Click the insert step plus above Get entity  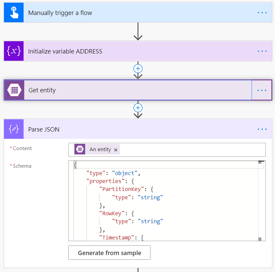tap(138, 68)
